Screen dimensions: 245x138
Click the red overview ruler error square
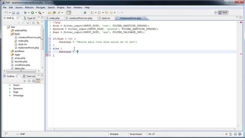click(241, 23)
